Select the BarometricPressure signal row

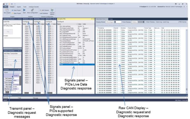click(x=77, y=54)
